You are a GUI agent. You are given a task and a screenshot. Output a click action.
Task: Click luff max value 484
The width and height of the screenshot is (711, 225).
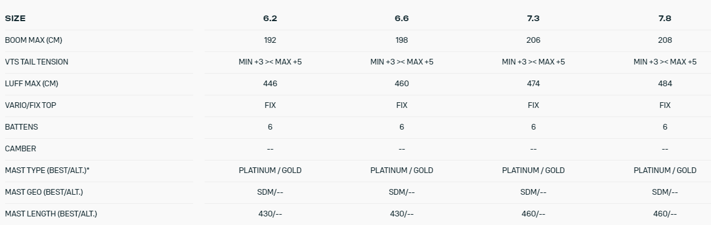point(665,83)
